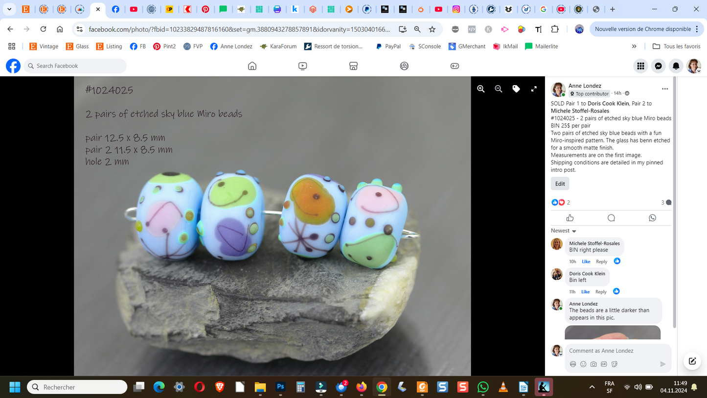Reply to Doris Cook Klein's comment
This screenshot has width=707, height=398.
601,292
